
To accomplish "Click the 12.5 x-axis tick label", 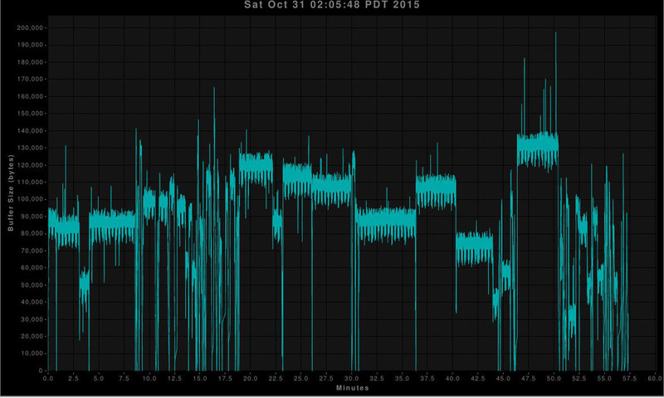I will [x=174, y=378].
